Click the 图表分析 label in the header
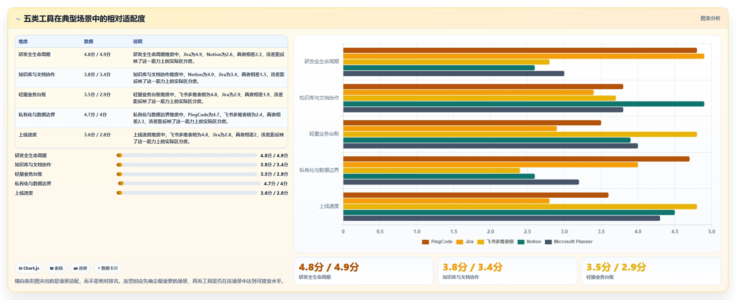This screenshot has height=300, width=736. [x=710, y=18]
